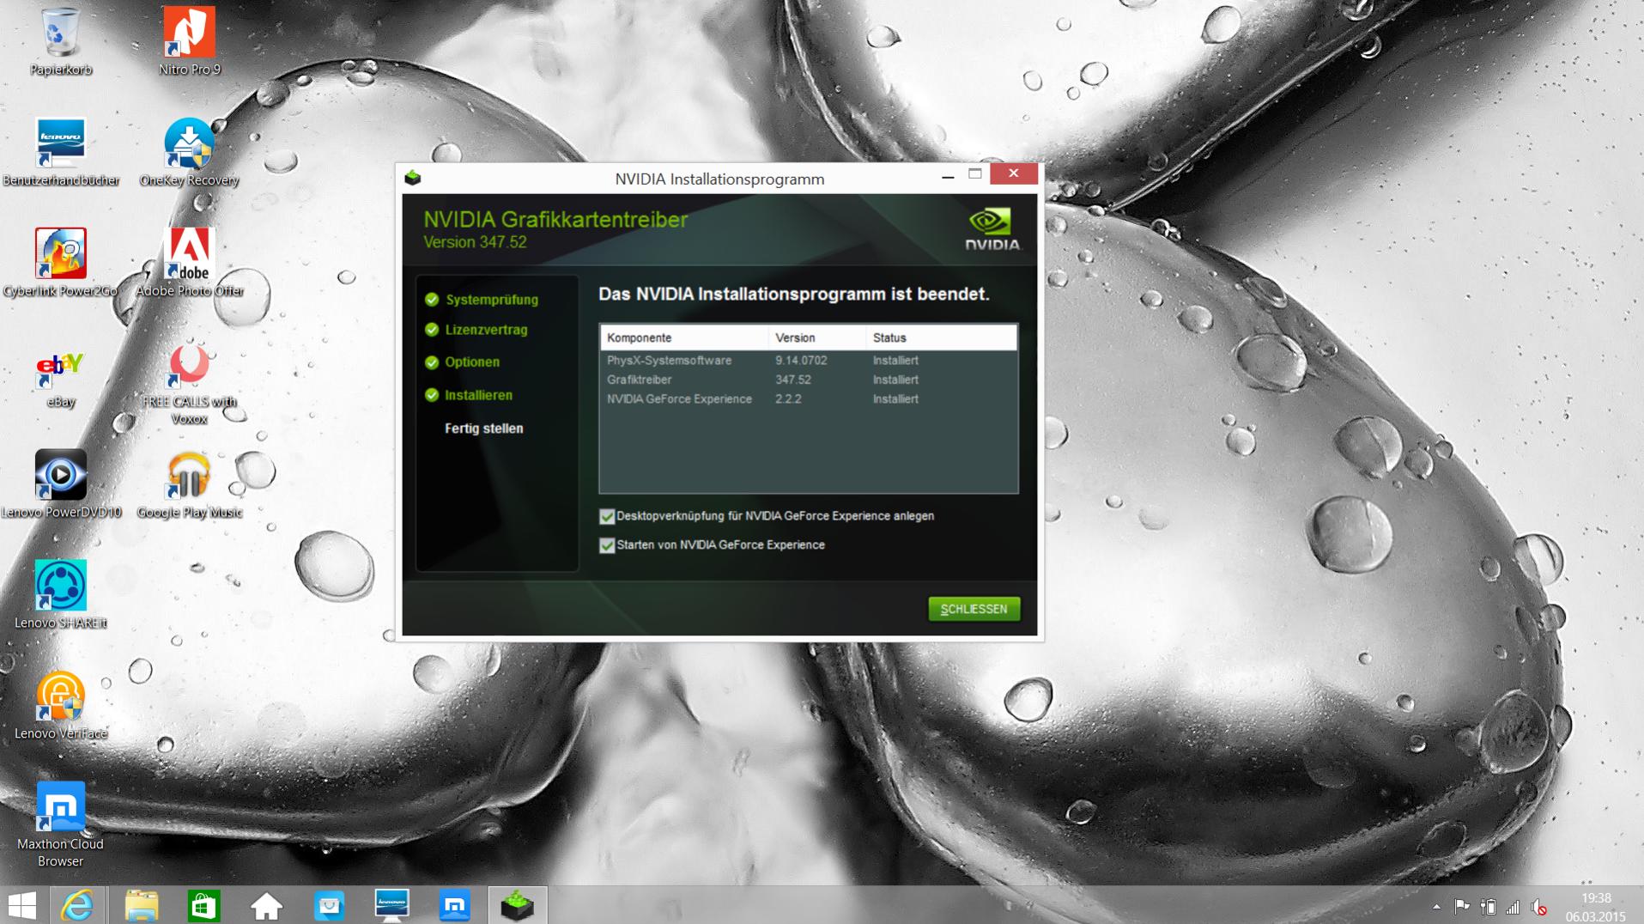Show hidden system tray icons
The width and height of the screenshot is (1644, 924).
[1436, 907]
